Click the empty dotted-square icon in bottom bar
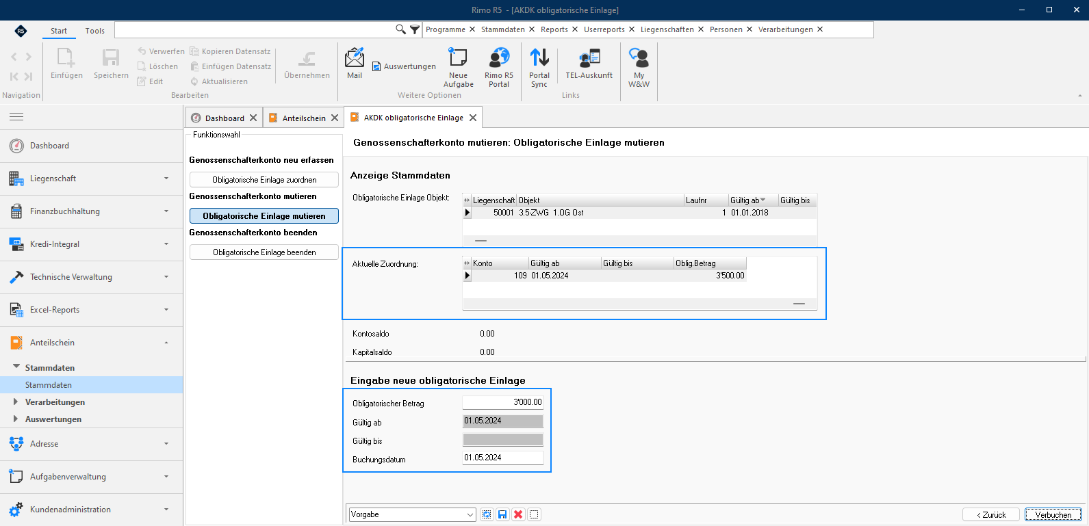The width and height of the screenshot is (1089, 526). tap(535, 514)
